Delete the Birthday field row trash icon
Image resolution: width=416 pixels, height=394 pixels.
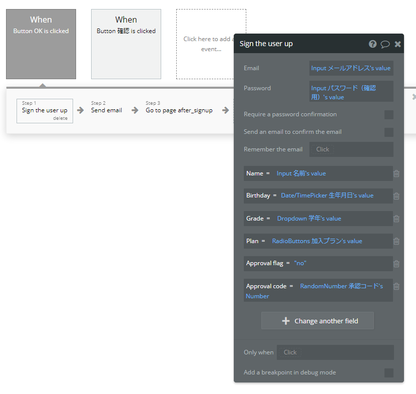396,196
